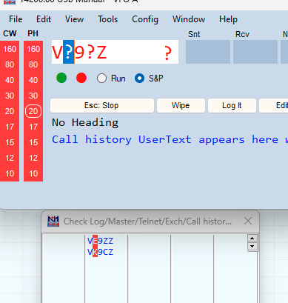Select 30 meter band in PH column
288x303 pixels.
click(x=33, y=96)
